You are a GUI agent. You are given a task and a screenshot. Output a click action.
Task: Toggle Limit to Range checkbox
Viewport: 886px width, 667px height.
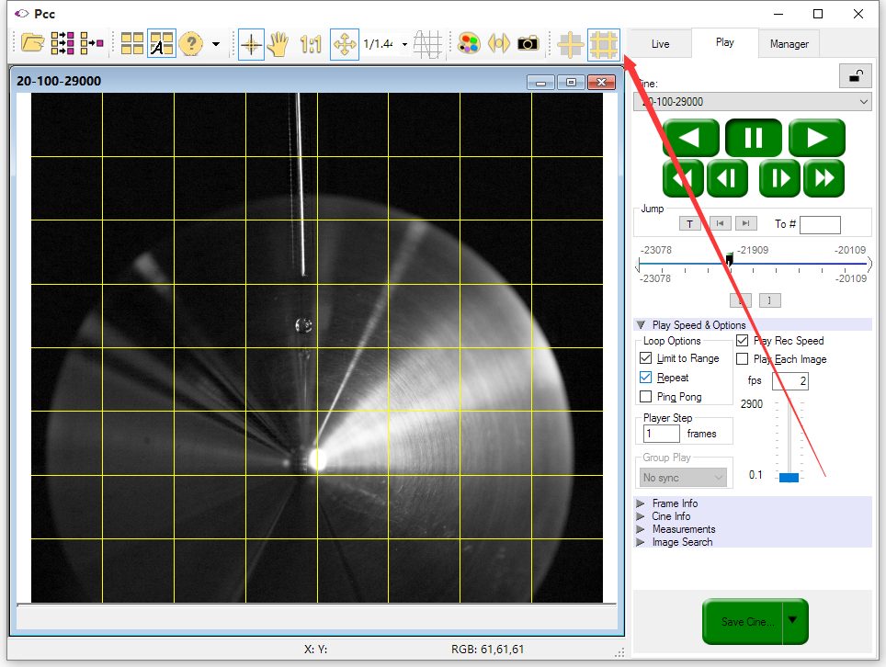pos(646,358)
